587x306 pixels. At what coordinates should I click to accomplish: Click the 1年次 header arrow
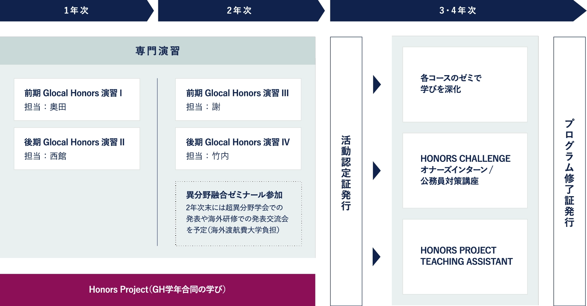point(76,10)
